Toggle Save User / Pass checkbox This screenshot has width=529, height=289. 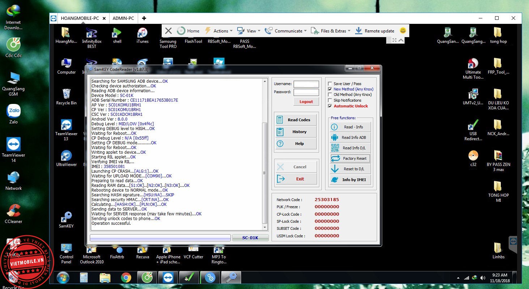[330, 84]
